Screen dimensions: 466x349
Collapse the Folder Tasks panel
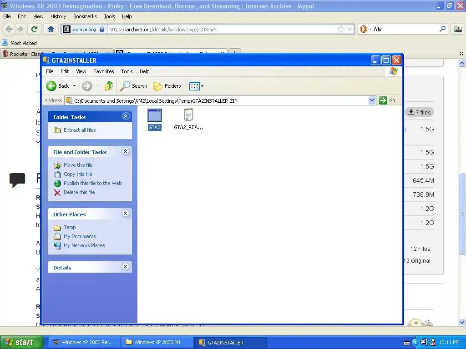click(126, 116)
